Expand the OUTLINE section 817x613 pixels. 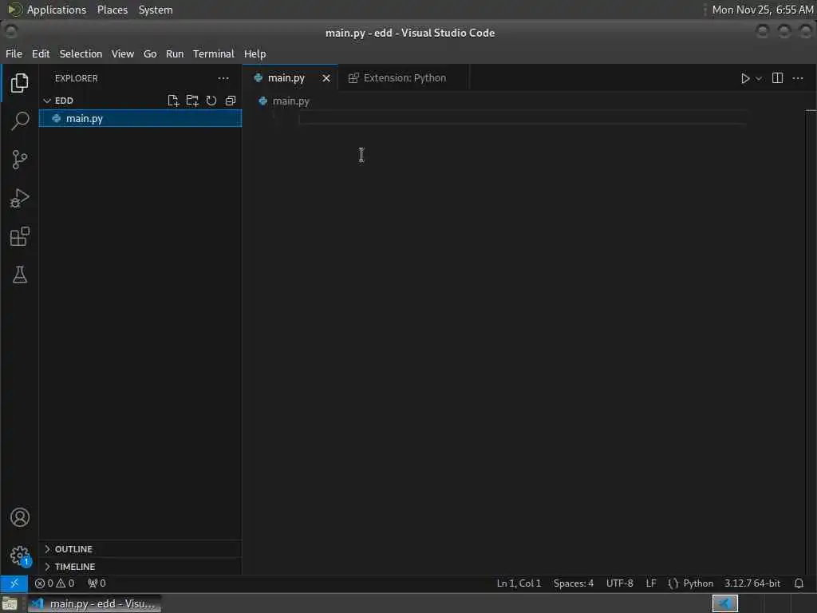[140, 549]
